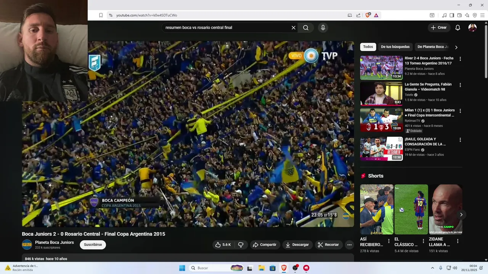Image resolution: width=488 pixels, height=274 pixels.
Task: Open the browser hamburger menu
Action: pyautogui.click(x=482, y=15)
